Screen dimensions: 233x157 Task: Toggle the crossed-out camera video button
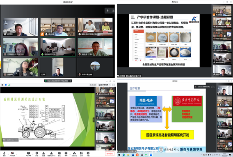pos(12,154)
